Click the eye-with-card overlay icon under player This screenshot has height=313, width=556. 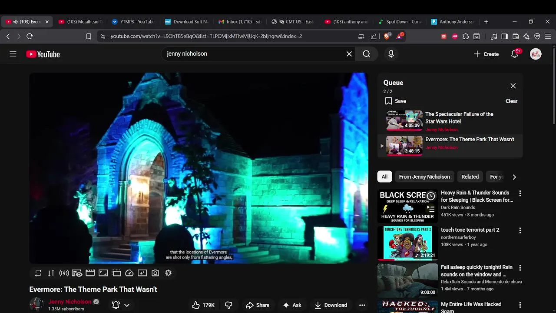coord(77,273)
